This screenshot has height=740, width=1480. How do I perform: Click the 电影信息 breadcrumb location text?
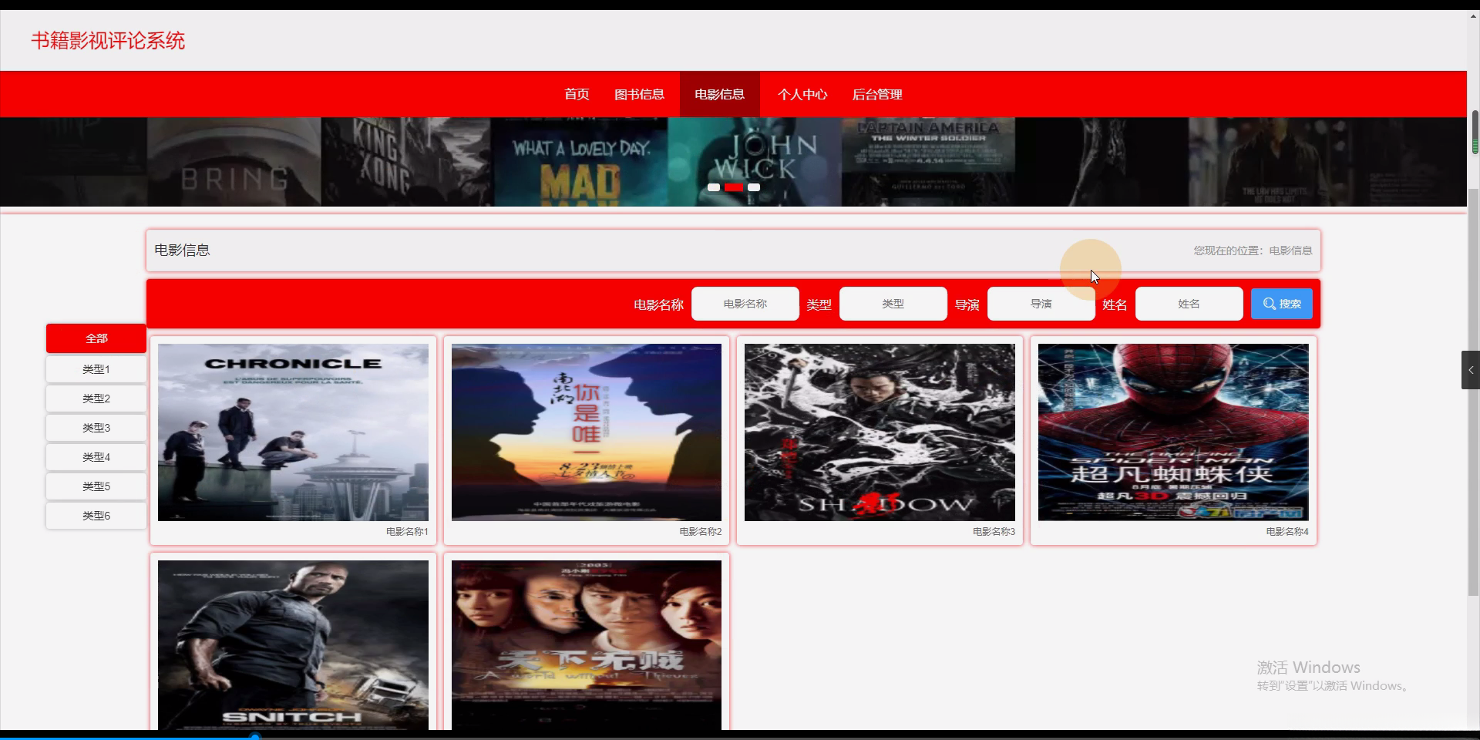[x=1290, y=251]
